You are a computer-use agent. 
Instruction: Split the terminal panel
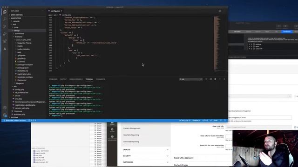coord(210,79)
